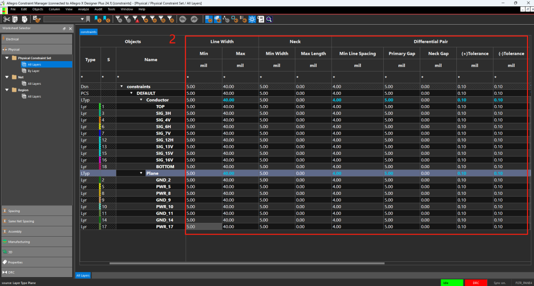Open the Analyze menu
Image resolution: width=534 pixels, height=286 pixels.
[x=84, y=9]
